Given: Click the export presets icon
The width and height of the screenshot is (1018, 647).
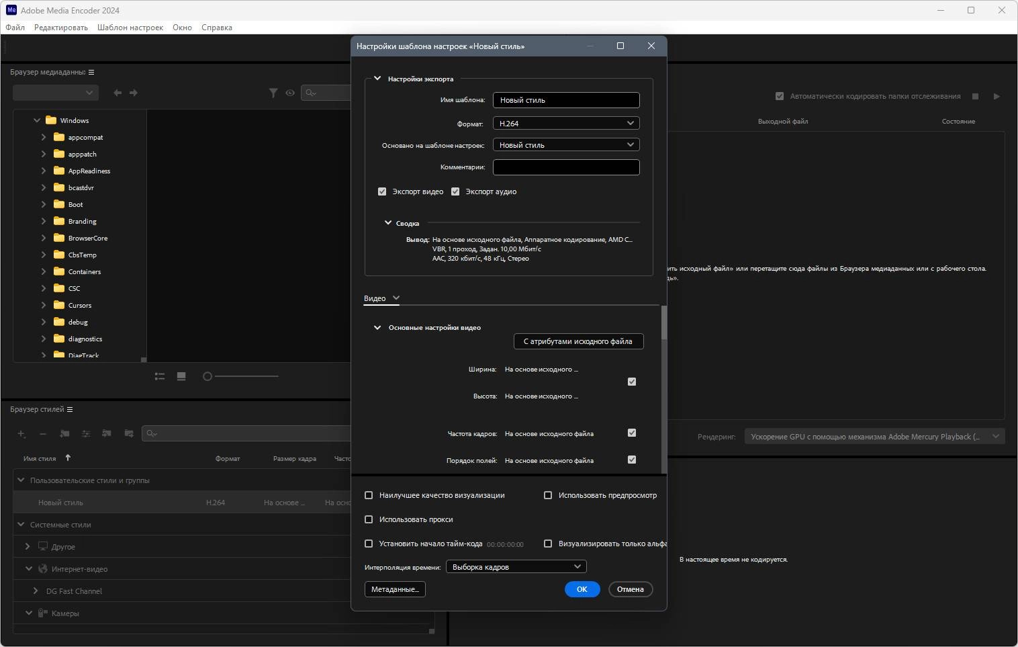Looking at the screenshot, I should pyautogui.click(x=129, y=433).
